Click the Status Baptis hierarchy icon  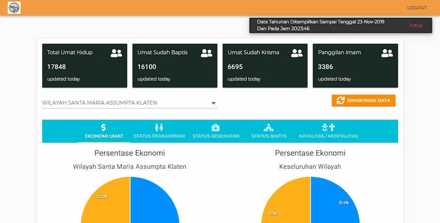[269, 127]
